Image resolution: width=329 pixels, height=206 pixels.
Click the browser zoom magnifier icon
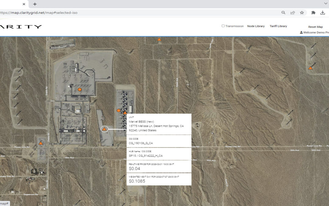pyautogui.click(x=283, y=13)
